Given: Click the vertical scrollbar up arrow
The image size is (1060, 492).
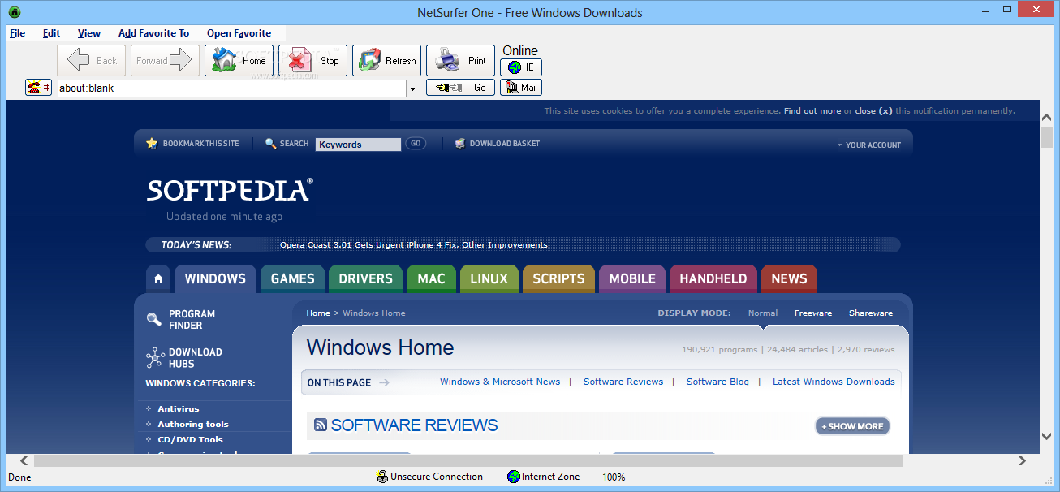Looking at the screenshot, I should [1047, 118].
